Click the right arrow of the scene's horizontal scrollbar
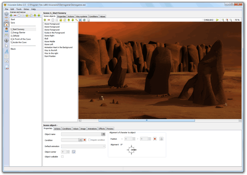This screenshot has width=247, height=175. click(x=240, y=120)
